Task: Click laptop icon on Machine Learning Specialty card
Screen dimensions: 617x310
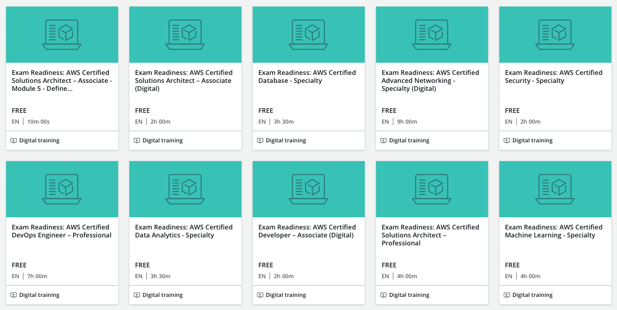Action: (x=555, y=189)
